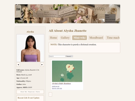135x101 pixels.
Task: Click the All About Alysha Jhanette heading
Action: pyautogui.click(x=68, y=31)
